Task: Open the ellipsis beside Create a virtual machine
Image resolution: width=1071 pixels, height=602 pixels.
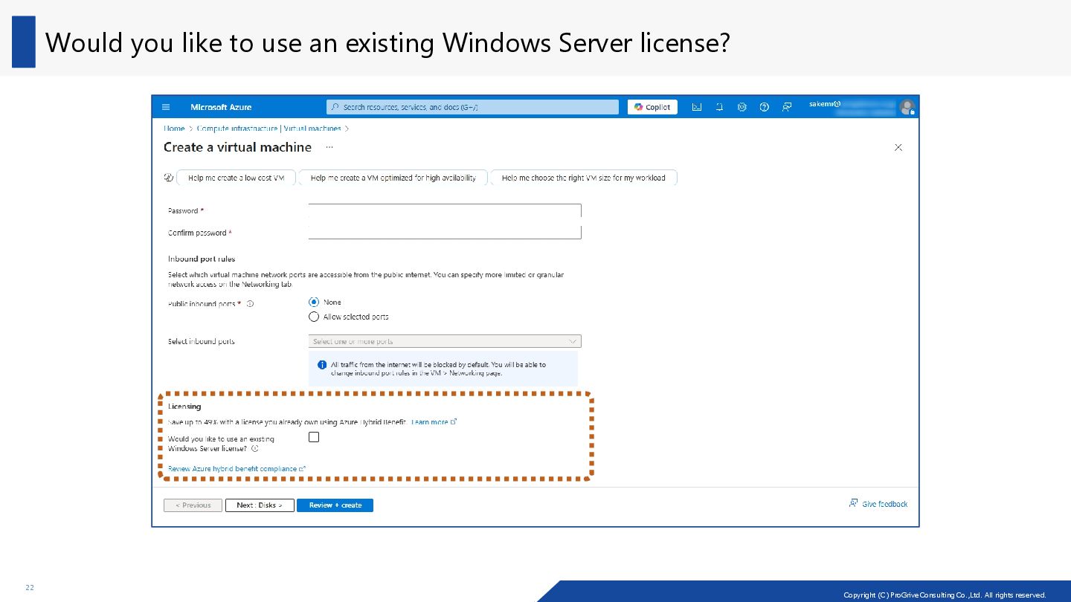Action: 329,147
